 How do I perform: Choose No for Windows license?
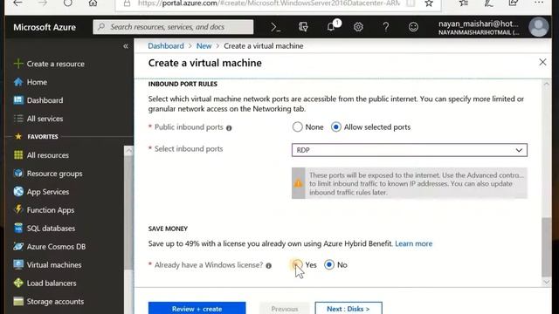point(329,264)
